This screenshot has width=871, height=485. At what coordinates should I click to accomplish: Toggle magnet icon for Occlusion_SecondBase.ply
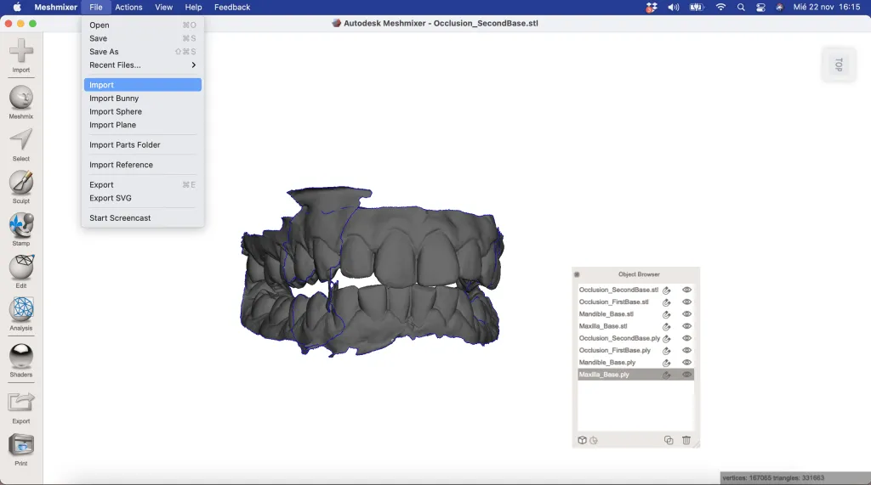pyautogui.click(x=666, y=339)
